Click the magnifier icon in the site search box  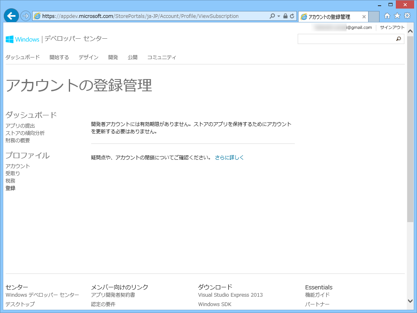point(398,39)
